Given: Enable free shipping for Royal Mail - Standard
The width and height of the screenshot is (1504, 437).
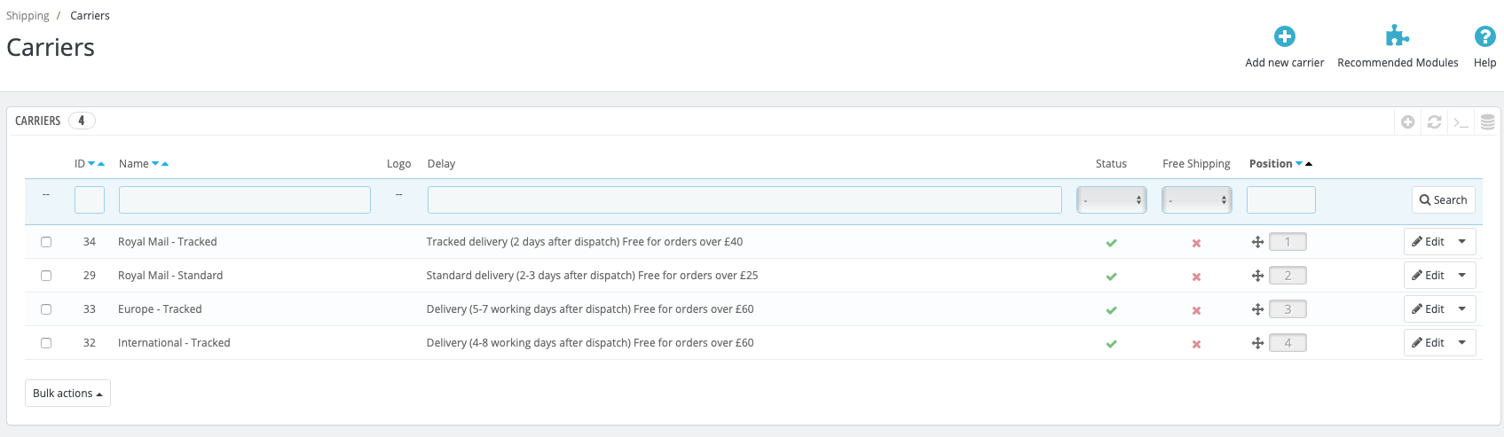Looking at the screenshot, I should pyautogui.click(x=1196, y=277).
